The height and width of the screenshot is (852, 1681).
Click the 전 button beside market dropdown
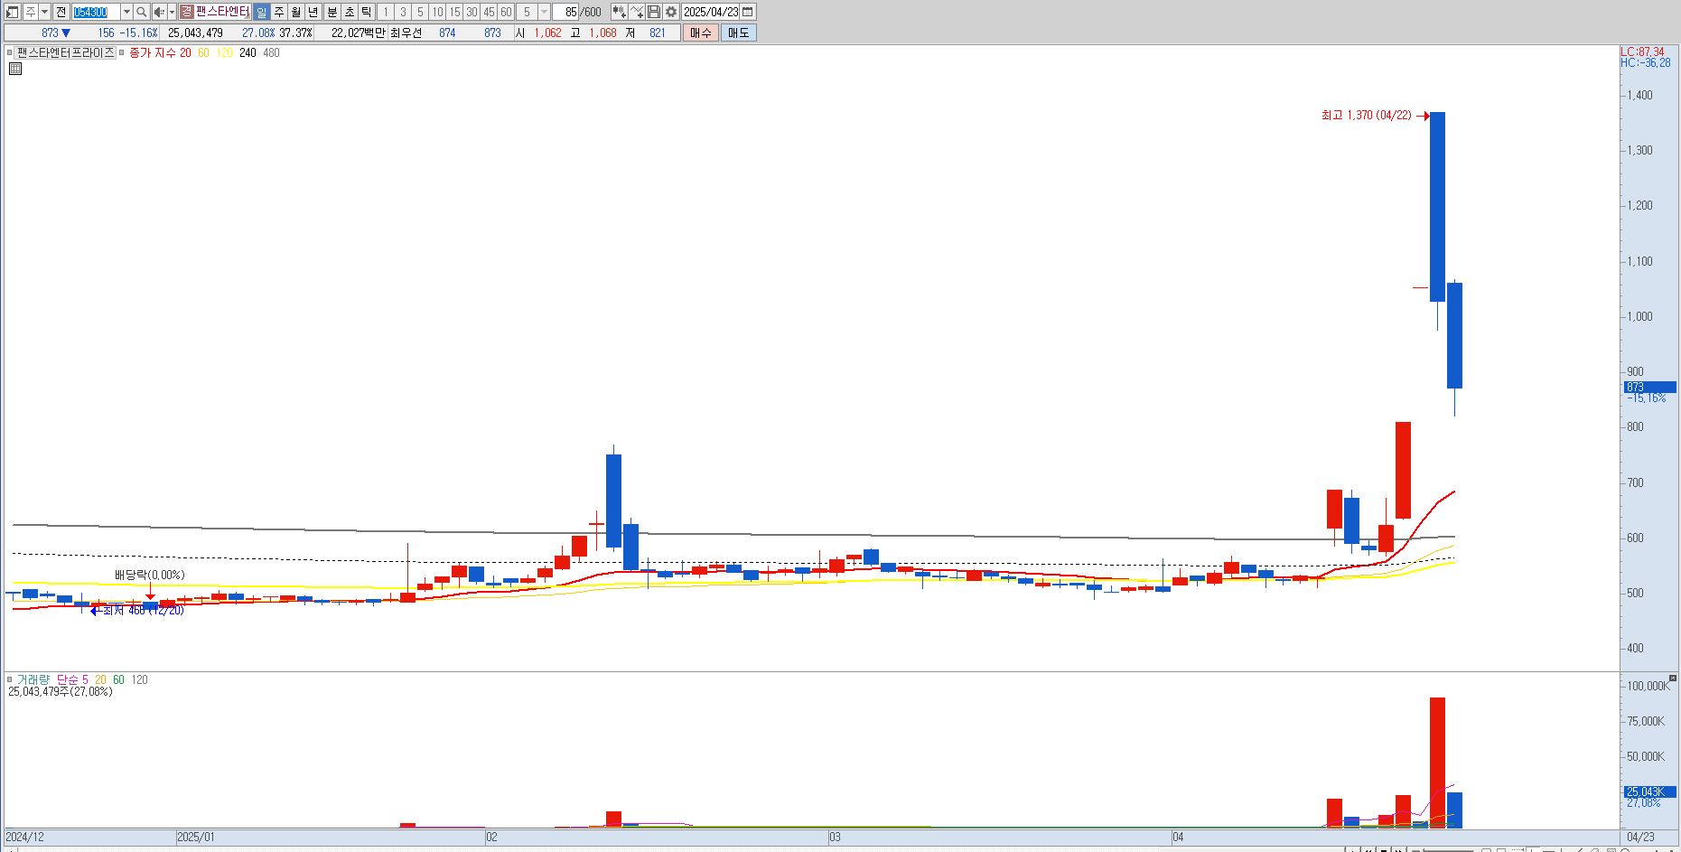pos(61,12)
